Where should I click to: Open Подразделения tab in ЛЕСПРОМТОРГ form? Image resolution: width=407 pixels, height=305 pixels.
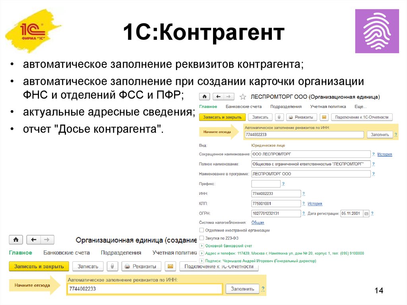(286, 107)
